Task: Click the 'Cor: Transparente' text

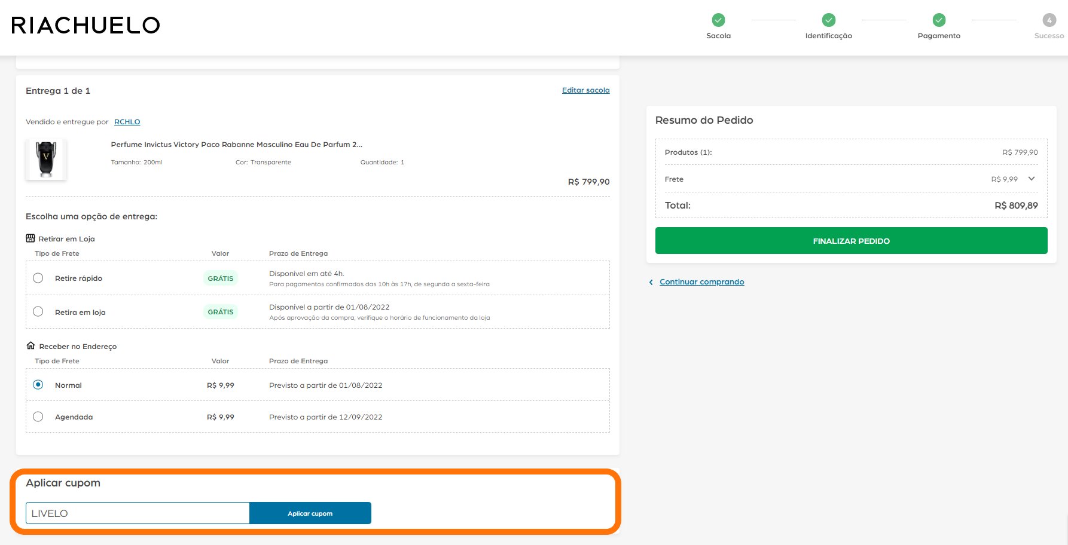Action: point(263,163)
